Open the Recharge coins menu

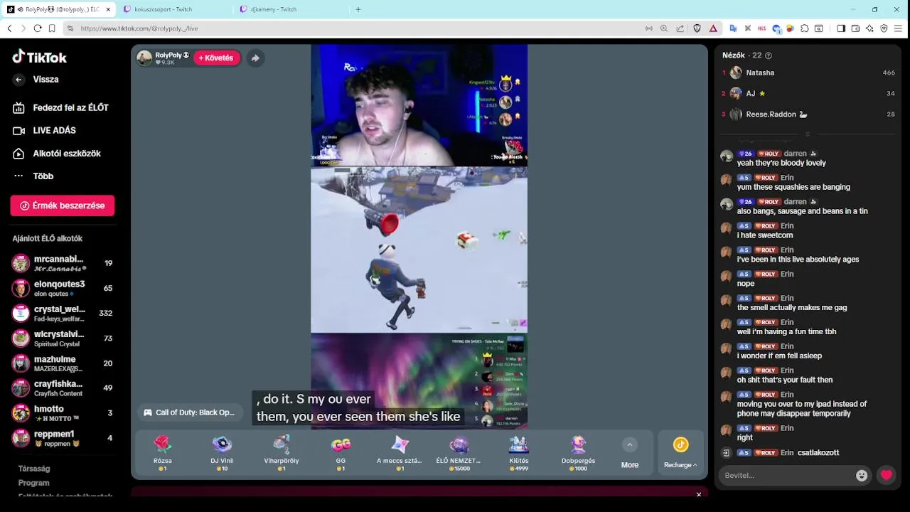[680, 453]
